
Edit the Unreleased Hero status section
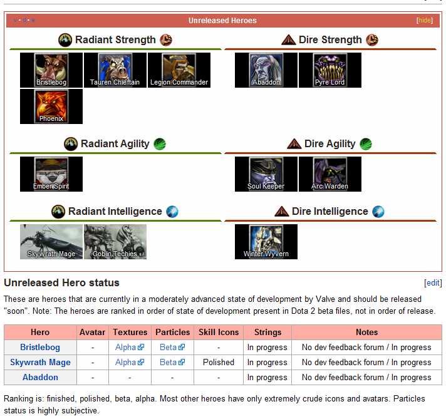click(433, 283)
